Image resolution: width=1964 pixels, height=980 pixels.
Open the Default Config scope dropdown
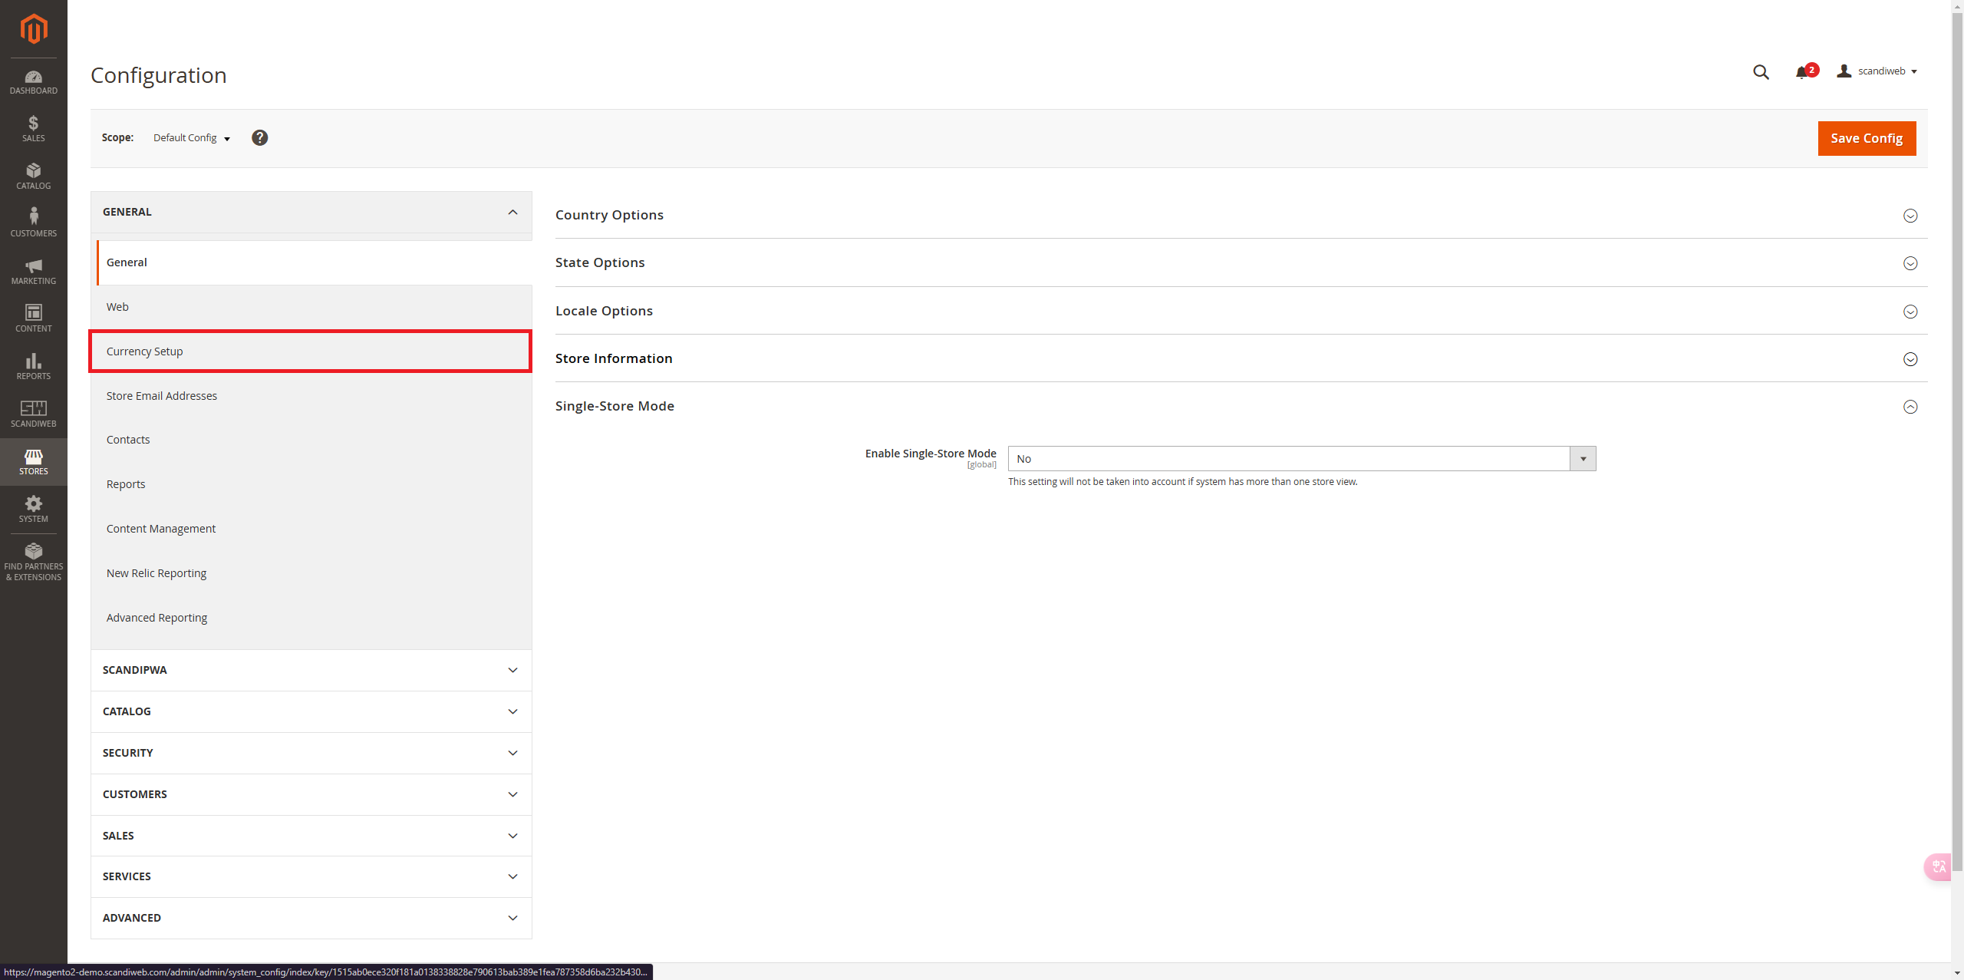pyautogui.click(x=191, y=138)
